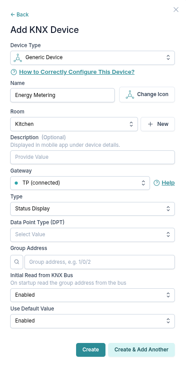Toggle the Initial Read from KNX Bus setting

(x=93, y=295)
